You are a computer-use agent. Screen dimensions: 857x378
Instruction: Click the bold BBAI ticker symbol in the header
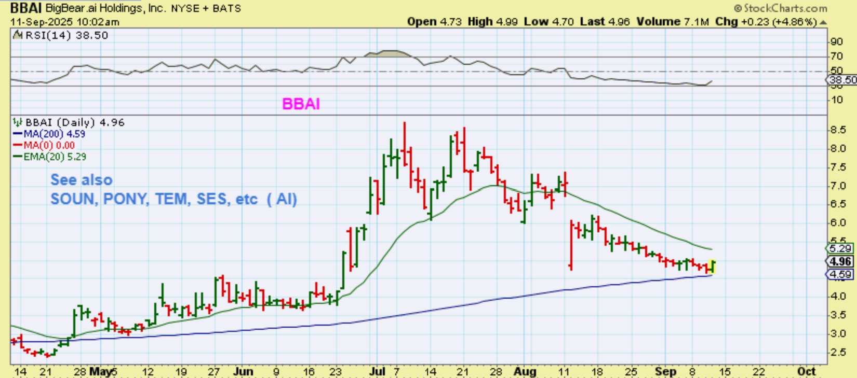26,8
